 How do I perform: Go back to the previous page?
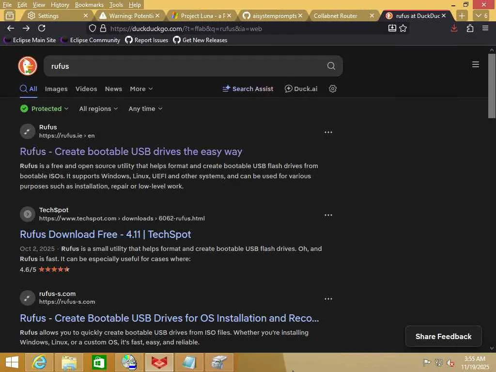(11, 28)
